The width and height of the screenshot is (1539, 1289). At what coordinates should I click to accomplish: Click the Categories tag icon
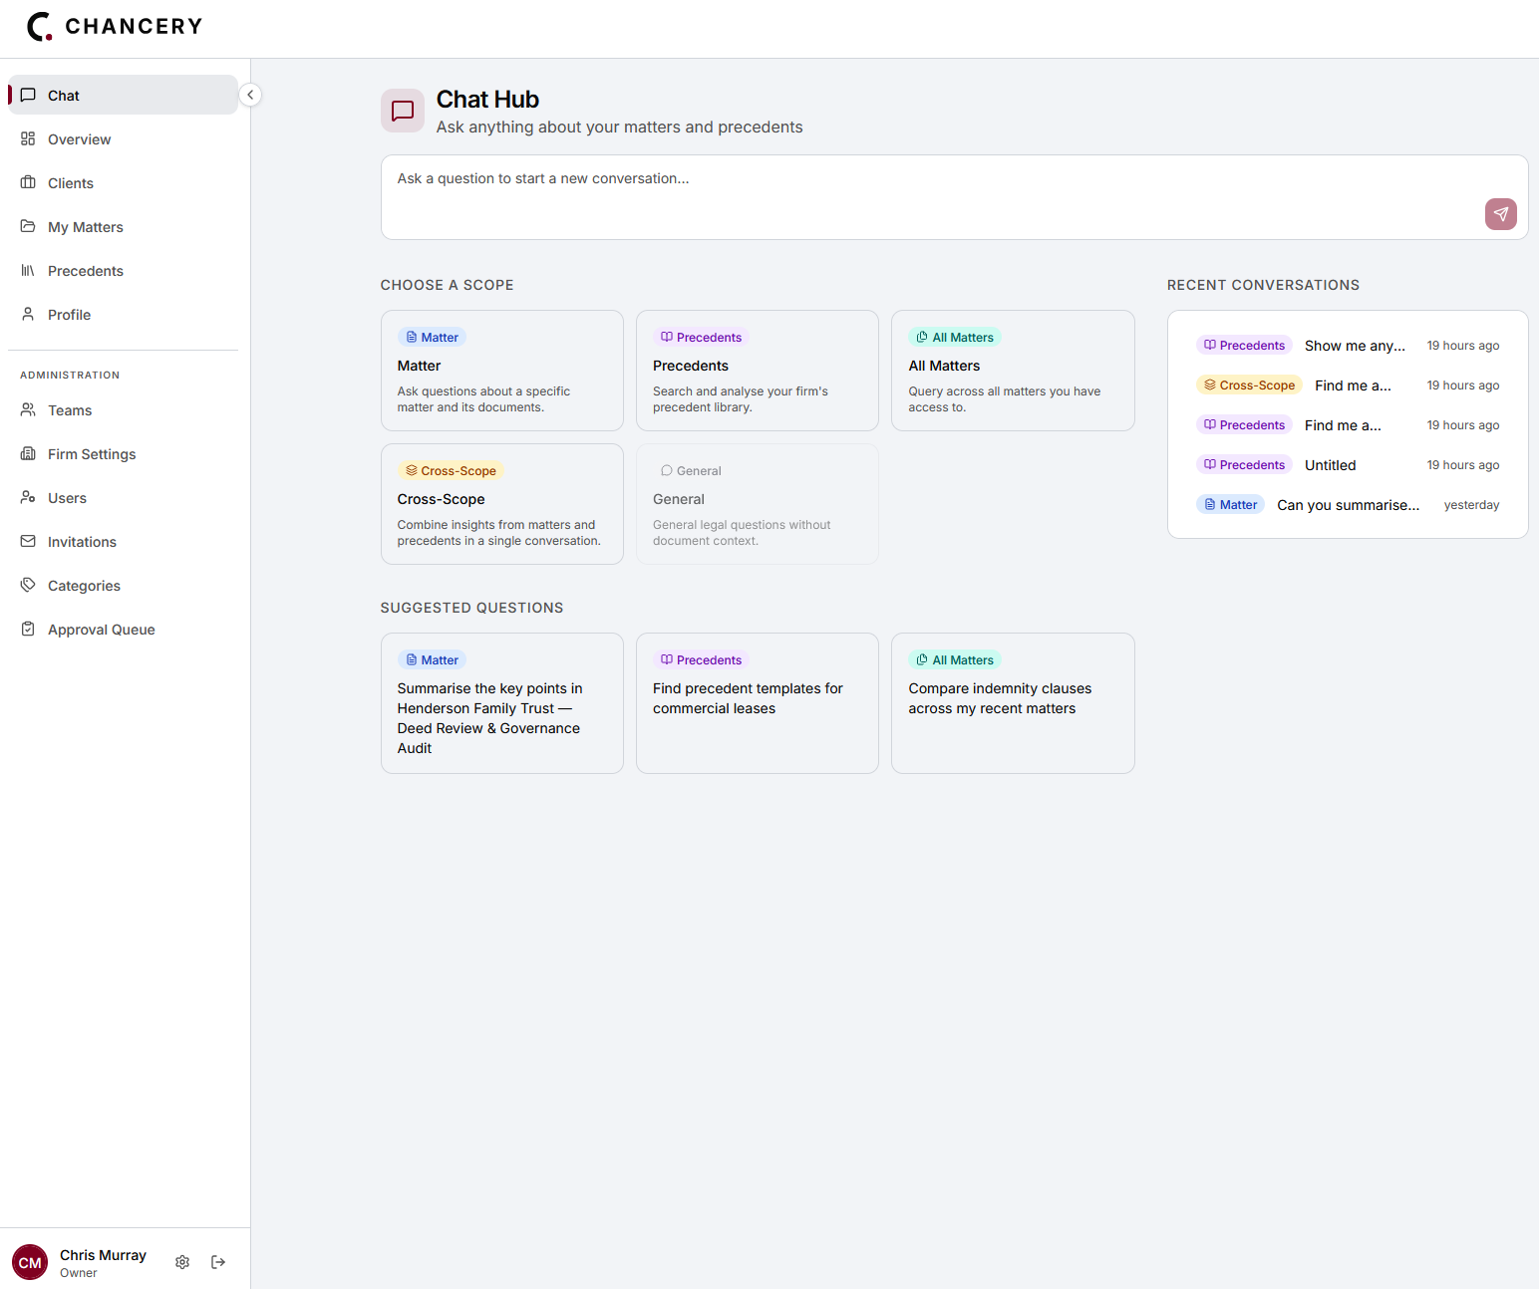click(x=28, y=586)
